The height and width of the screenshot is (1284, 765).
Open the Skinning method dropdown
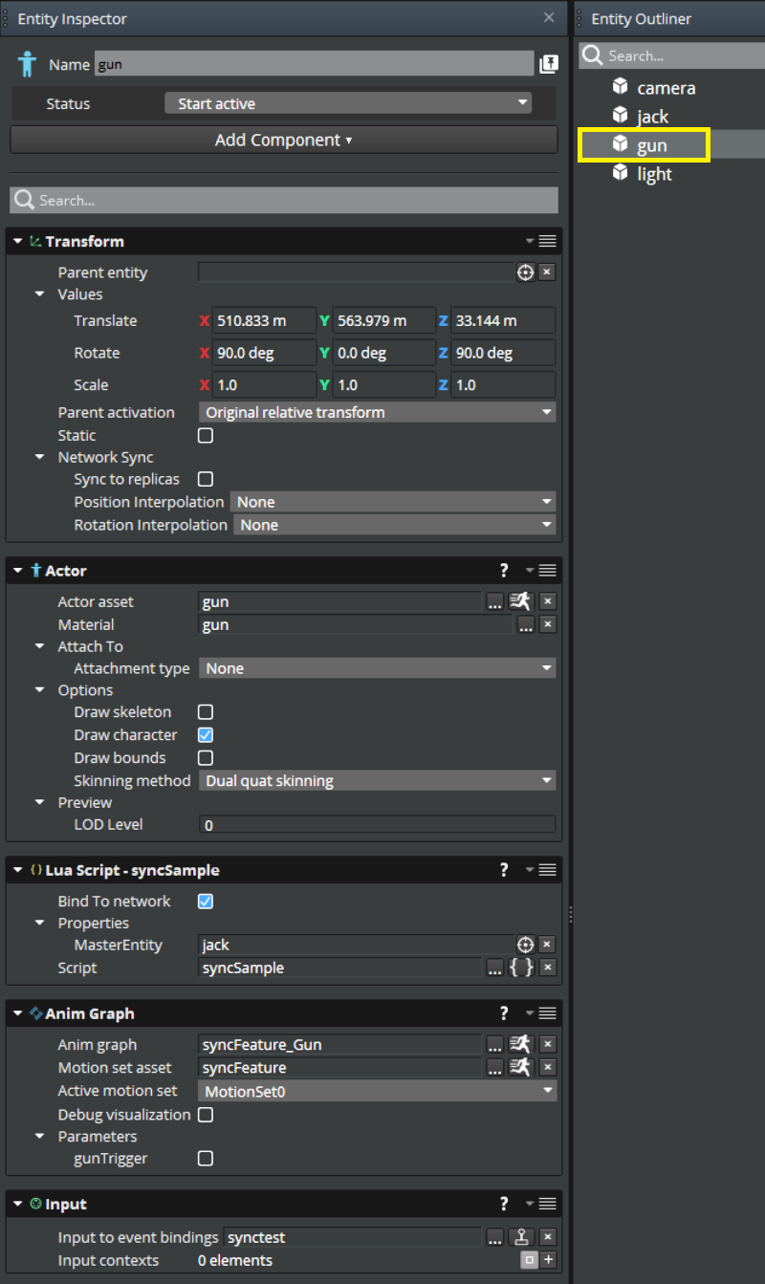pos(377,780)
